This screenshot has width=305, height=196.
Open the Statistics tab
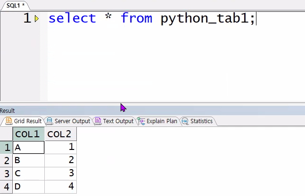[x=198, y=121]
